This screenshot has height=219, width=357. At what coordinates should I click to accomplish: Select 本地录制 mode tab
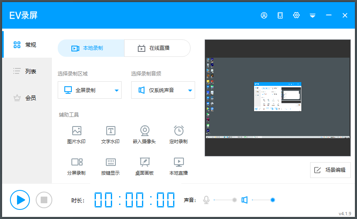[x=91, y=48]
